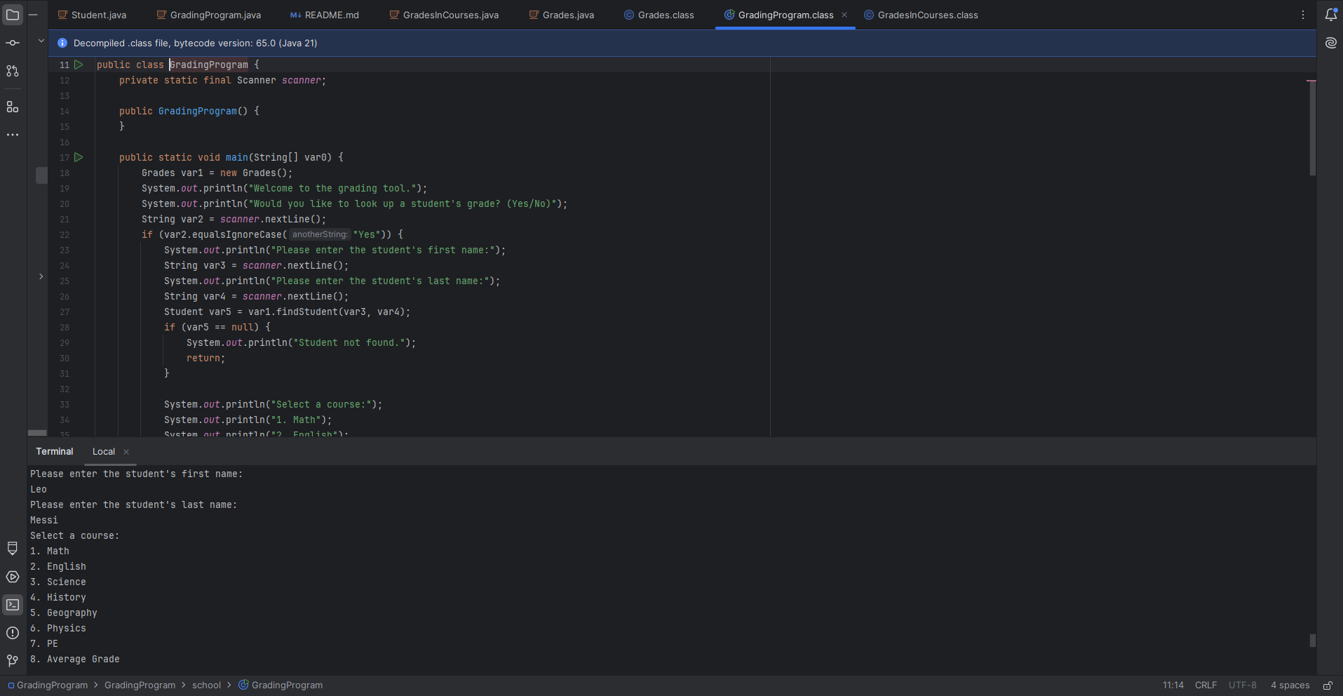This screenshot has width=1343, height=696.
Task: Click the school breadcrumb in the navigation bar
Action: (206, 685)
